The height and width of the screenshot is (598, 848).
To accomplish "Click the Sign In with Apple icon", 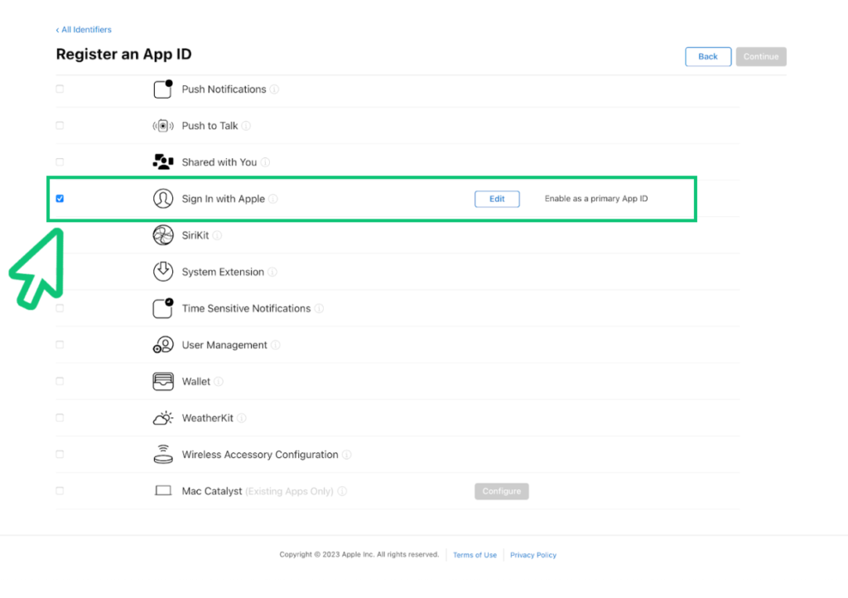I will point(163,199).
